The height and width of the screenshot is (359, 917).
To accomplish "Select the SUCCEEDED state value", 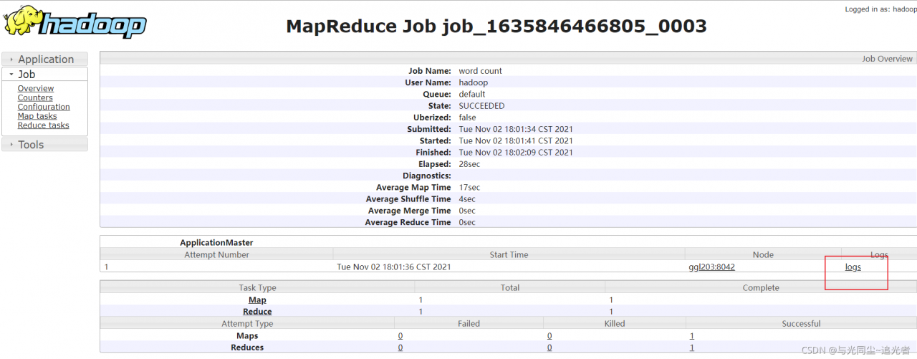I will pyautogui.click(x=481, y=106).
